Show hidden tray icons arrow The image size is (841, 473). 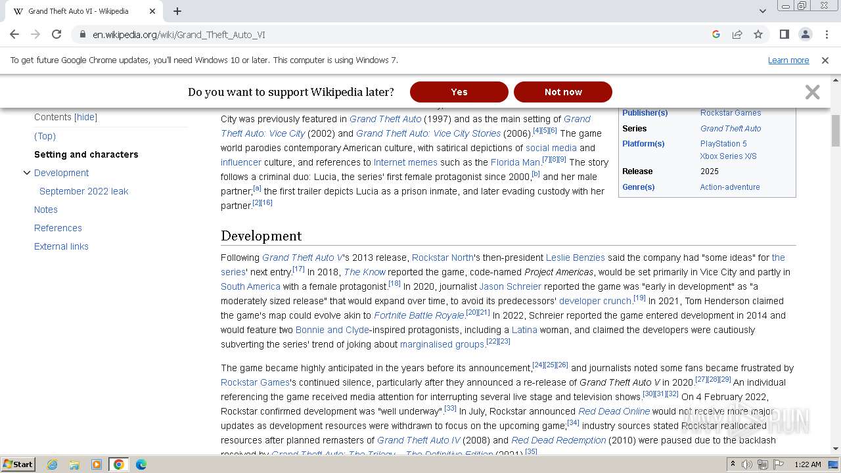coord(733,464)
